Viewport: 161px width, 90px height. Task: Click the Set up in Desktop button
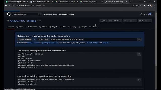[x=25, y=39]
